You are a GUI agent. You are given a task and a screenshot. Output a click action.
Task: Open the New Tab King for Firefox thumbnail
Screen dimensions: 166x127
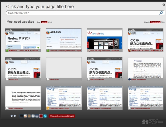coord(105,39)
